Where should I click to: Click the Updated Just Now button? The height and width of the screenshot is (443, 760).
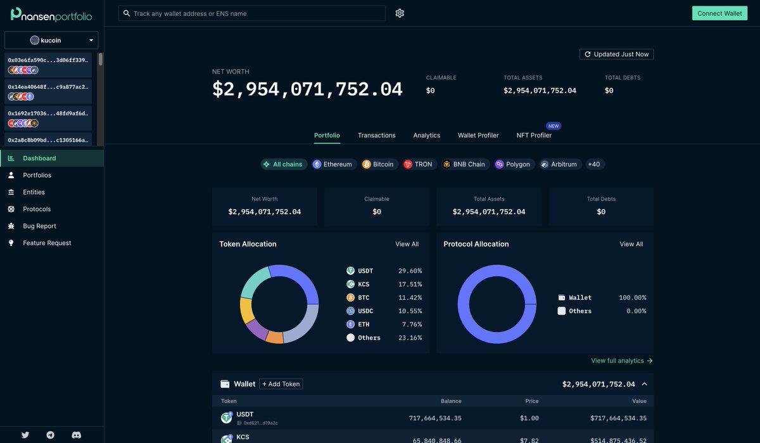coord(616,55)
